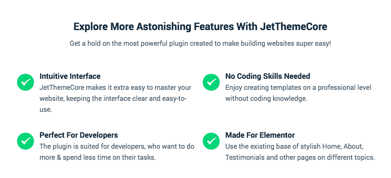Click the 'Get a hold on' subtitle text

click(200, 44)
